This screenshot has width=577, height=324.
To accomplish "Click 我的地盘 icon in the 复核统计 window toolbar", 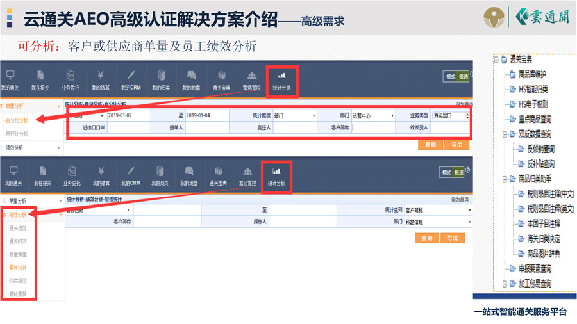I will click(189, 171).
